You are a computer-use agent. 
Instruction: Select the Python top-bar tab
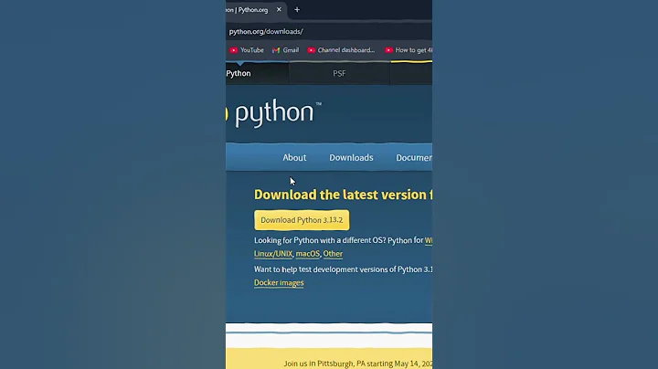[x=257, y=73]
